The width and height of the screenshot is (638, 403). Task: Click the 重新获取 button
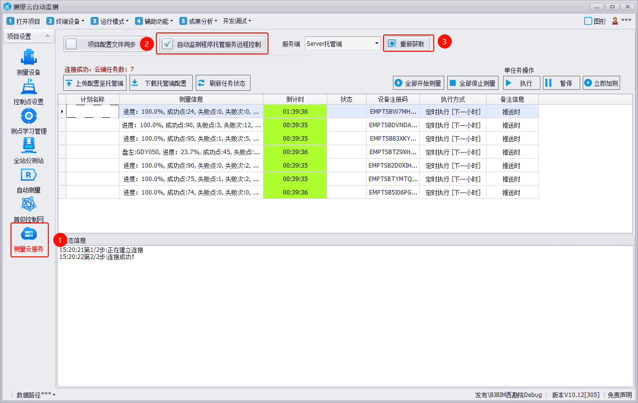(408, 43)
